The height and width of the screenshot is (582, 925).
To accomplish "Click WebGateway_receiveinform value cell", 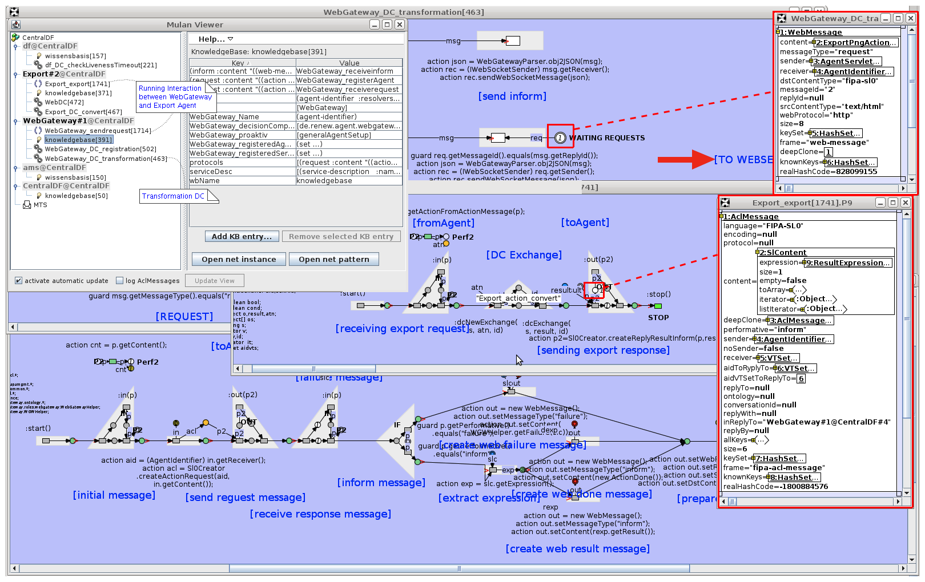I will click(x=349, y=71).
